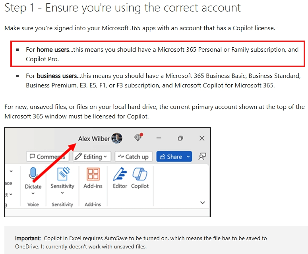Open the Sensitivity label icon

point(63,174)
